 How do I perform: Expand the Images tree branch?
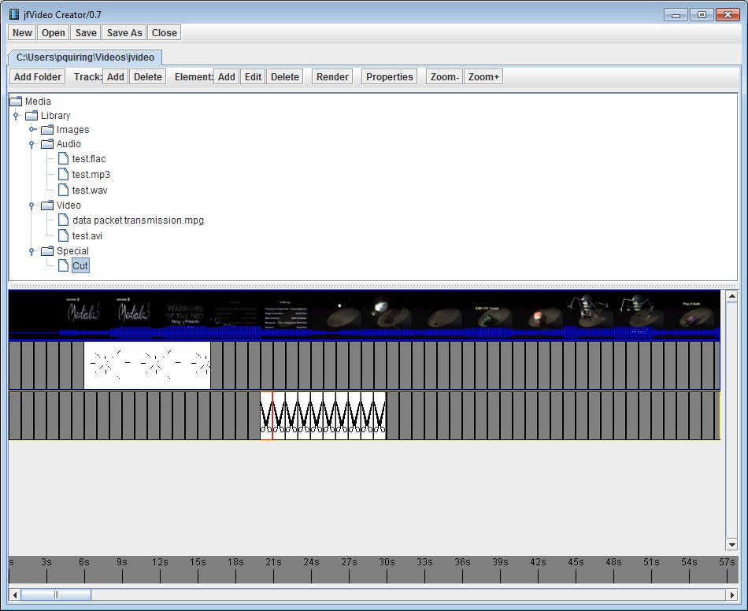31,129
